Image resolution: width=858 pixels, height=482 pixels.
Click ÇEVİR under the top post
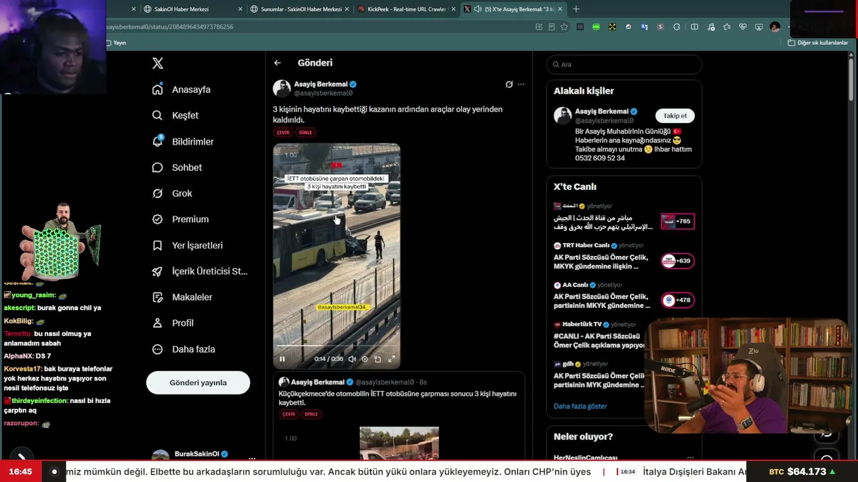point(284,133)
